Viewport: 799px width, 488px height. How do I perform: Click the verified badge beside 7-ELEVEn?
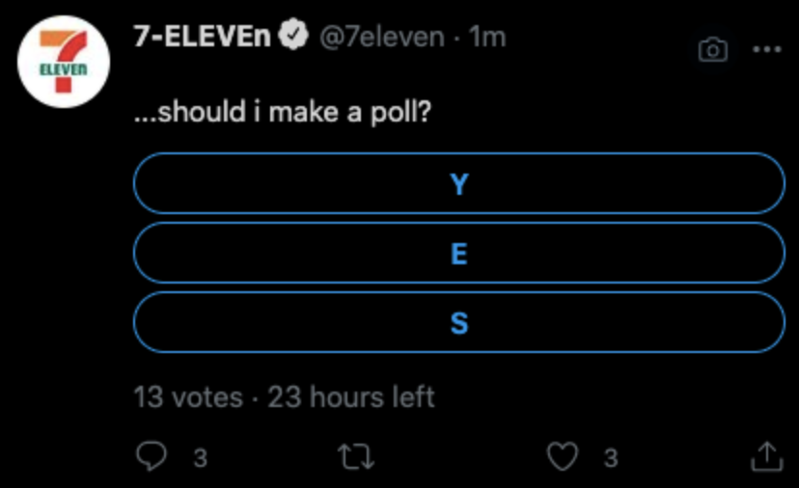coord(292,38)
